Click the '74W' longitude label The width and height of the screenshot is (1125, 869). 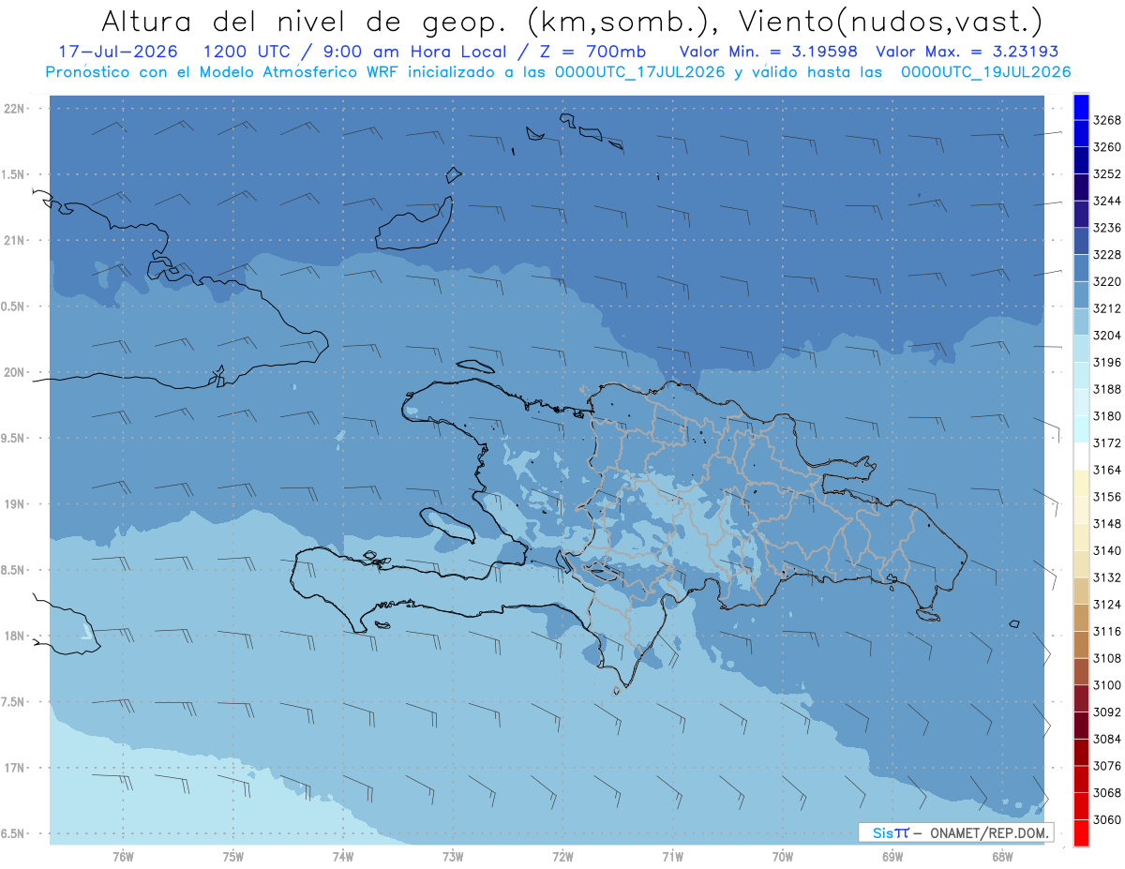pos(343,856)
